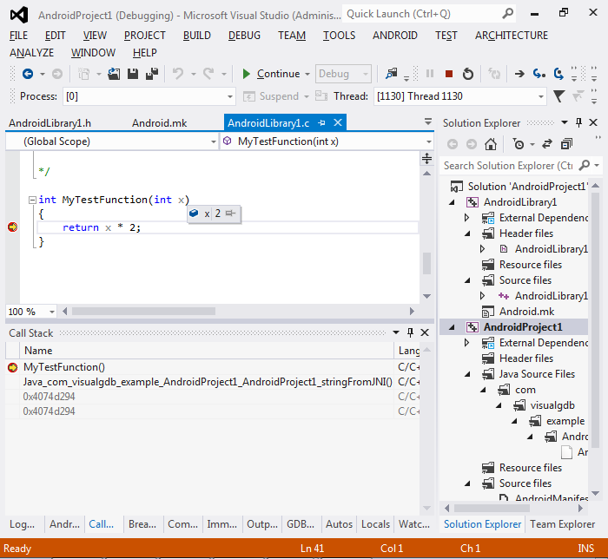This screenshot has height=559, width=608.
Task: Open the Thread selection dropdown
Action: point(540,96)
